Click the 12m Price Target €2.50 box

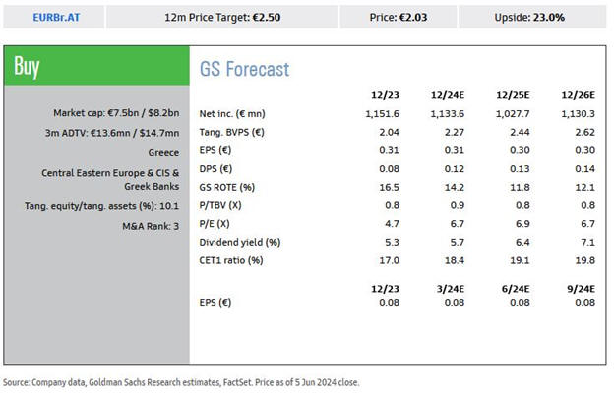point(220,19)
